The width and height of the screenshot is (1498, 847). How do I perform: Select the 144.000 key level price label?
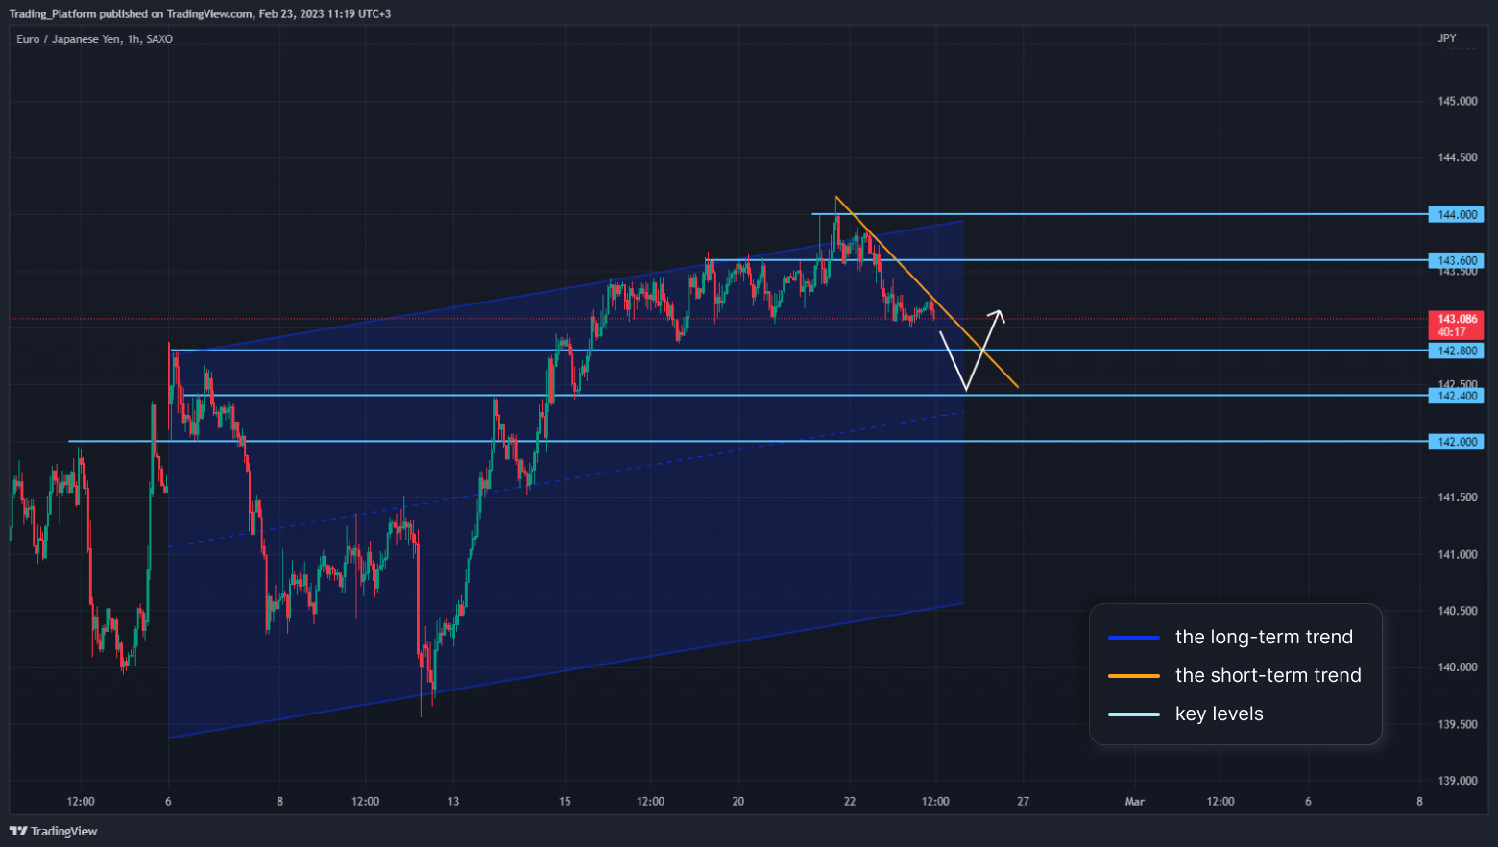tap(1456, 214)
